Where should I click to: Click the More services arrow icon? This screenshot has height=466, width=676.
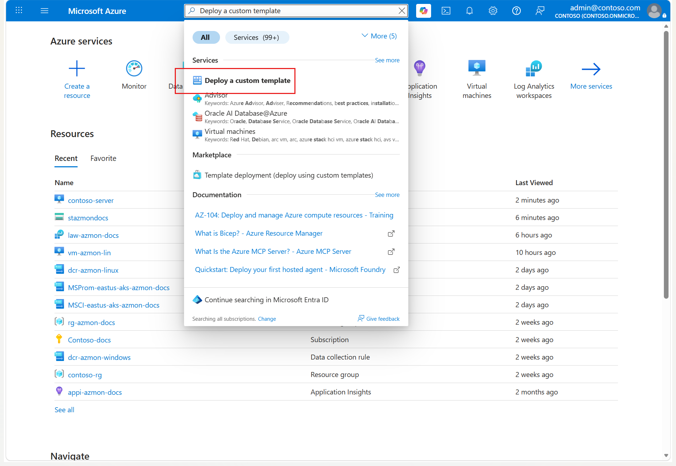pyautogui.click(x=591, y=69)
